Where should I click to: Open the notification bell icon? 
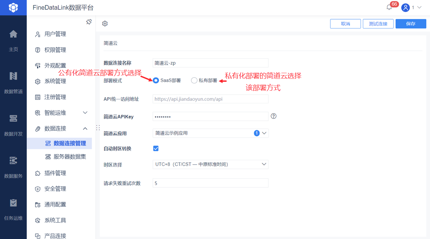(x=389, y=7)
